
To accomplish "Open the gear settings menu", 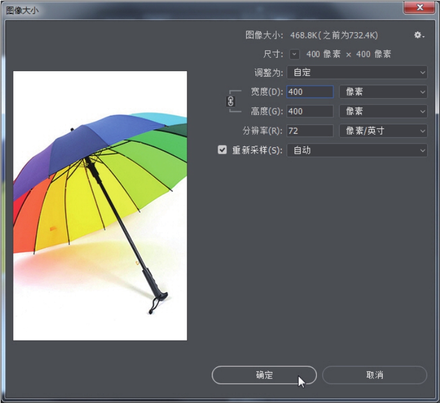I will [x=419, y=35].
